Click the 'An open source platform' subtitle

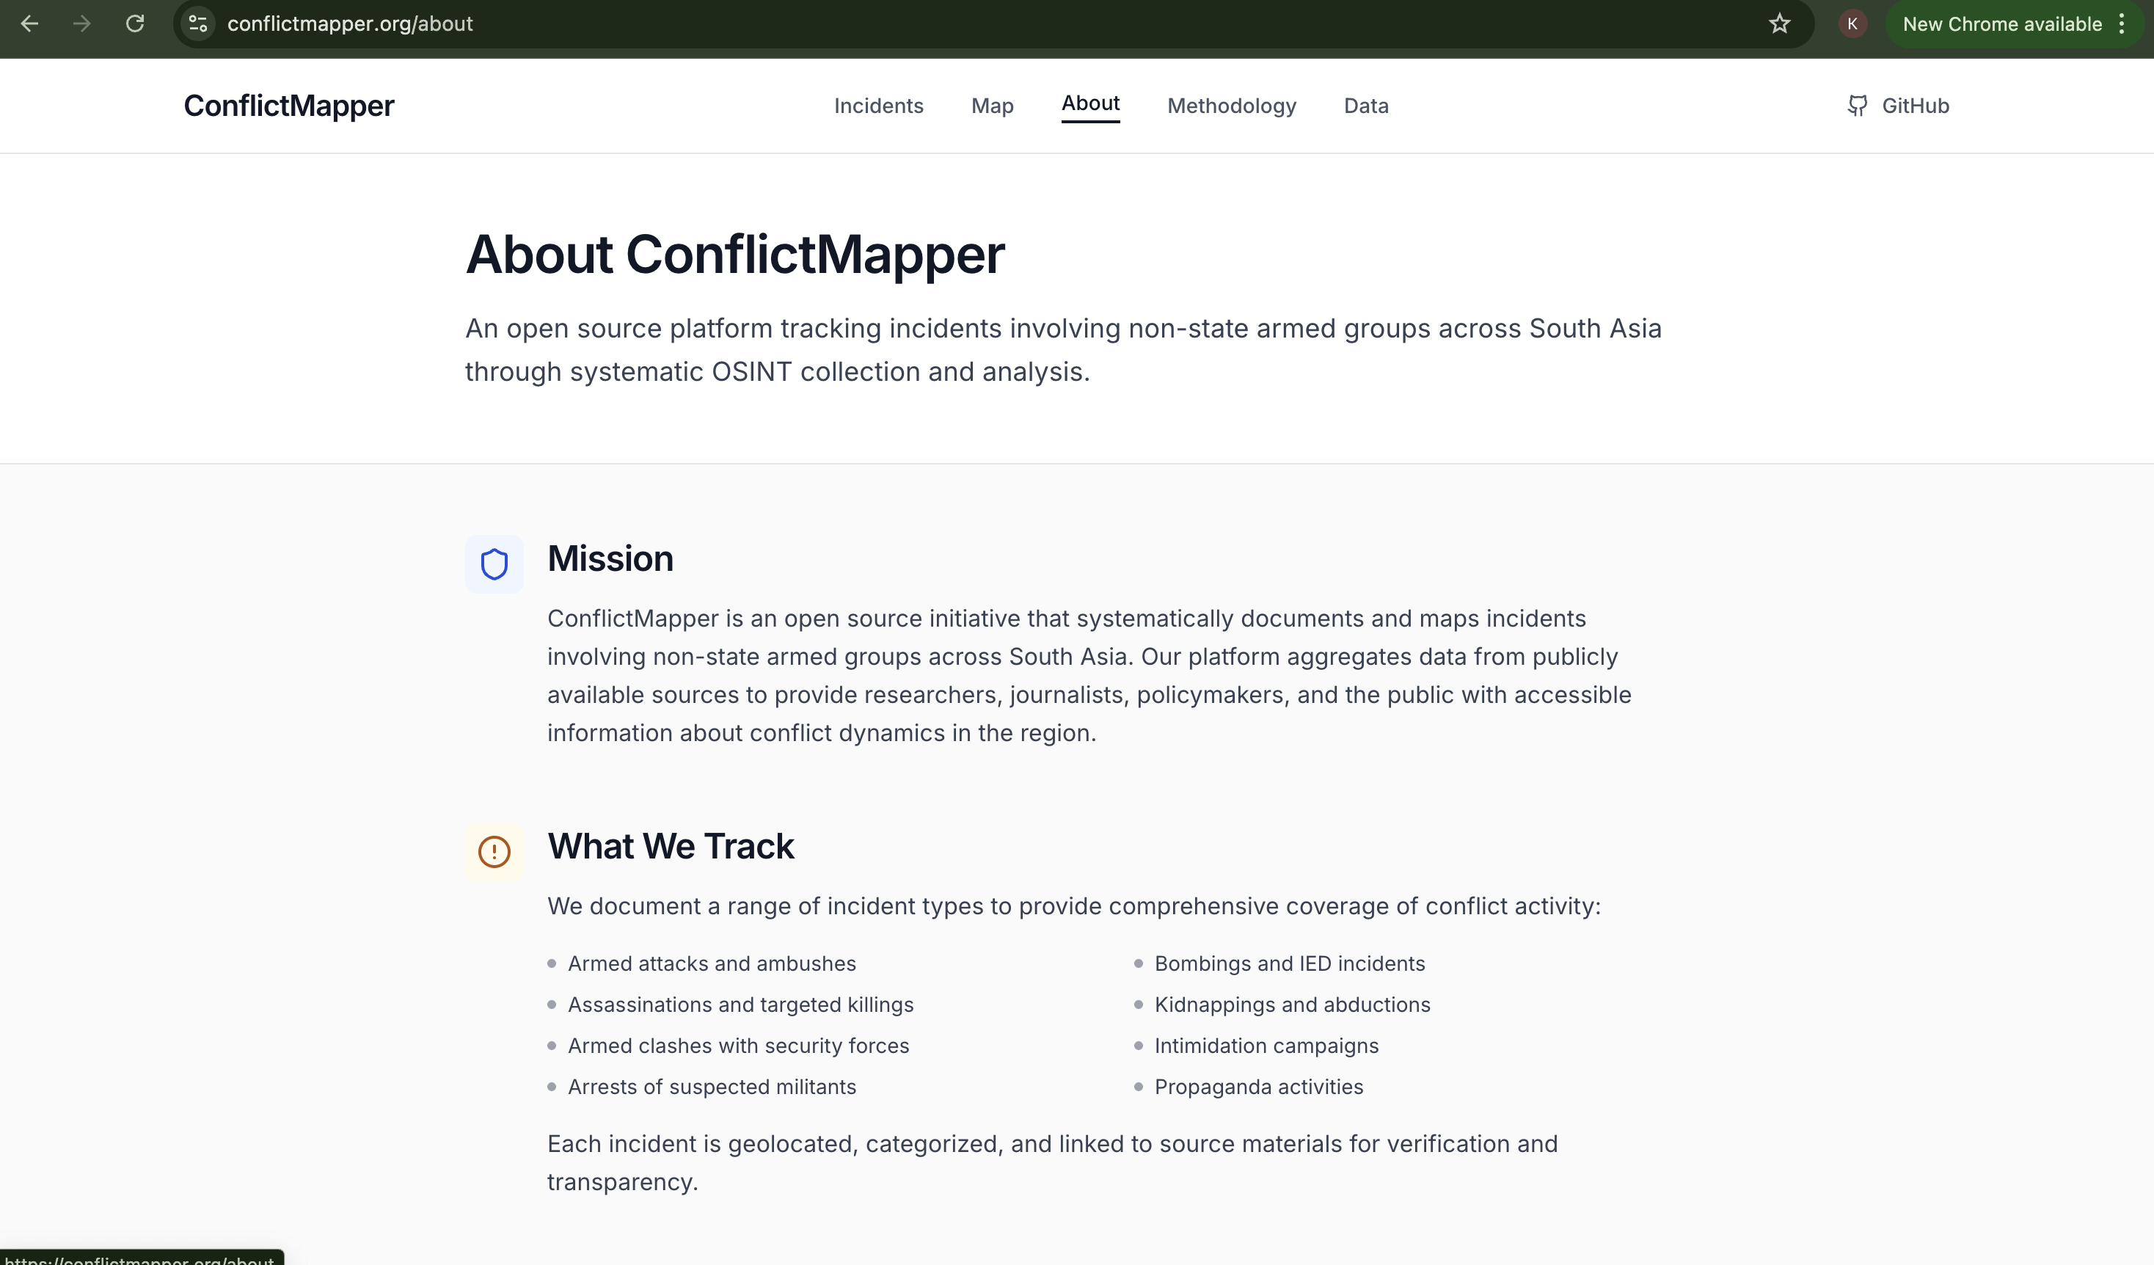1063,351
